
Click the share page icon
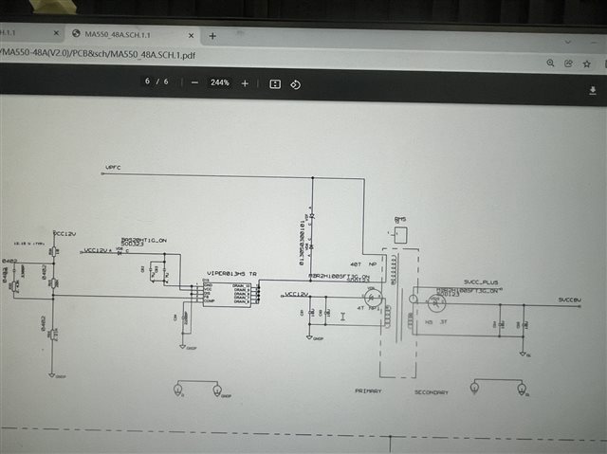pyautogui.click(x=568, y=64)
